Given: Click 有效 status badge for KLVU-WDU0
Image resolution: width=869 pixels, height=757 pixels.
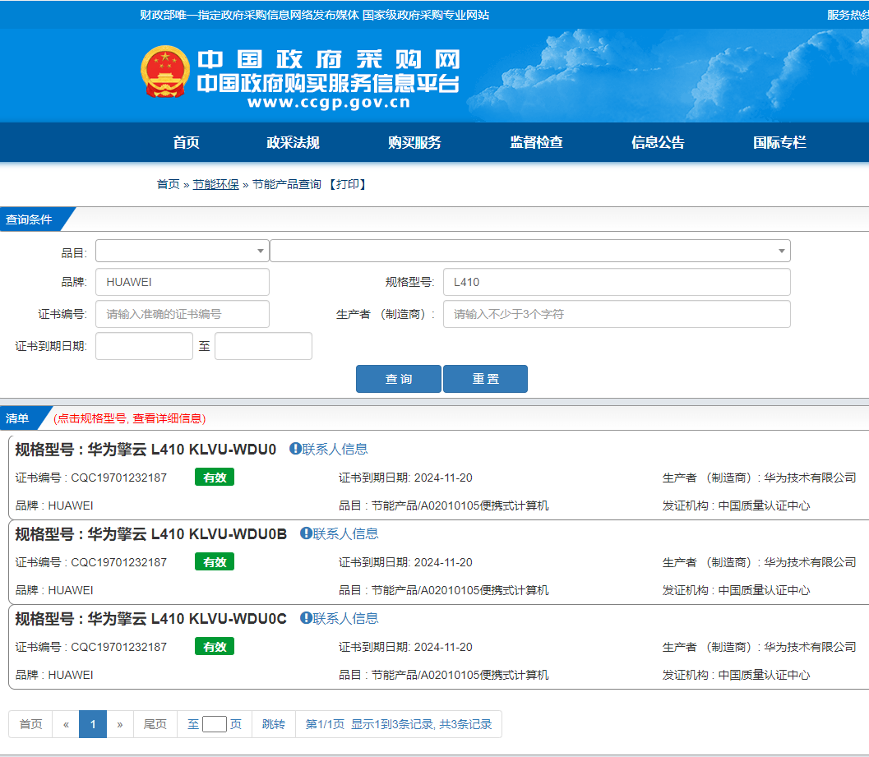Looking at the screenshot, I should 215,478.
